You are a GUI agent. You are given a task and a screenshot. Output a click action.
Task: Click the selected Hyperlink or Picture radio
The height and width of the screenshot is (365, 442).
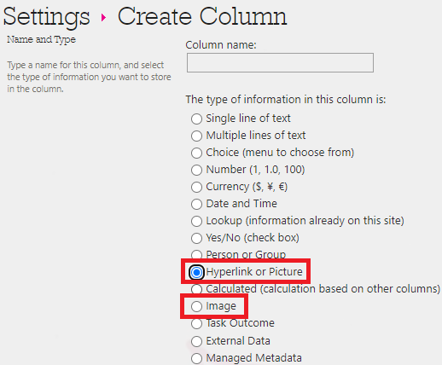(196, 272)
